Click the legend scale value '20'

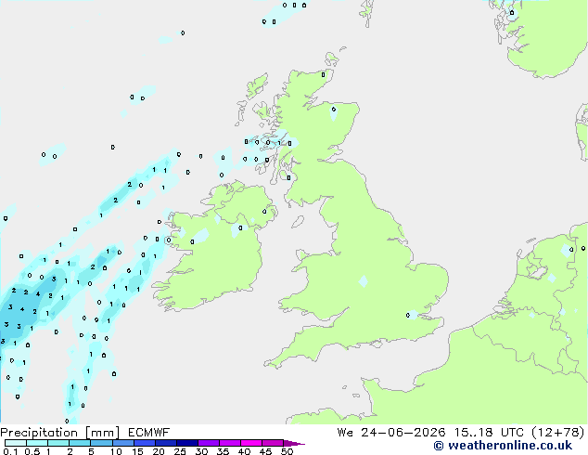159,451
